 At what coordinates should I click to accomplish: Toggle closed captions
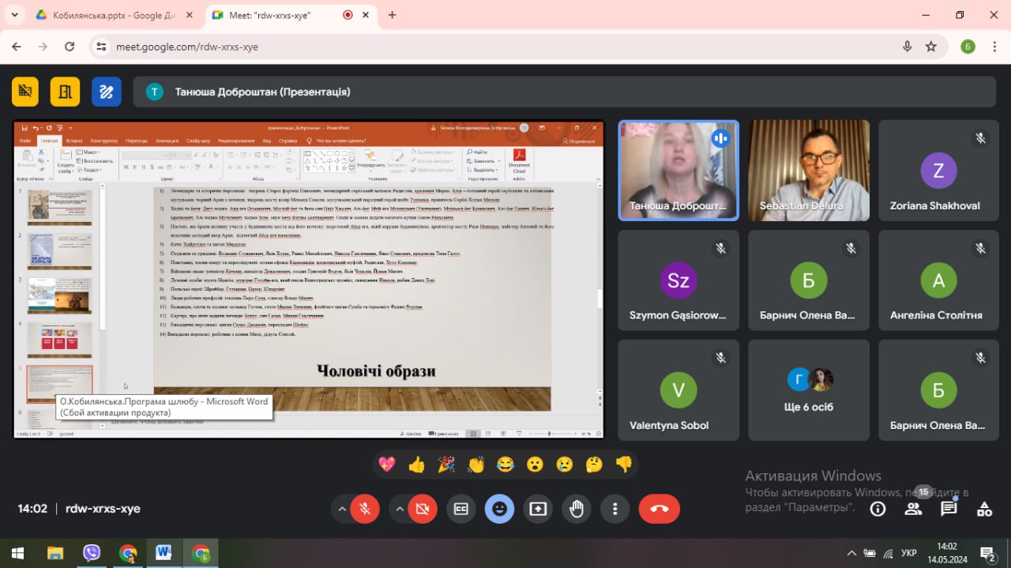(460, 509)
